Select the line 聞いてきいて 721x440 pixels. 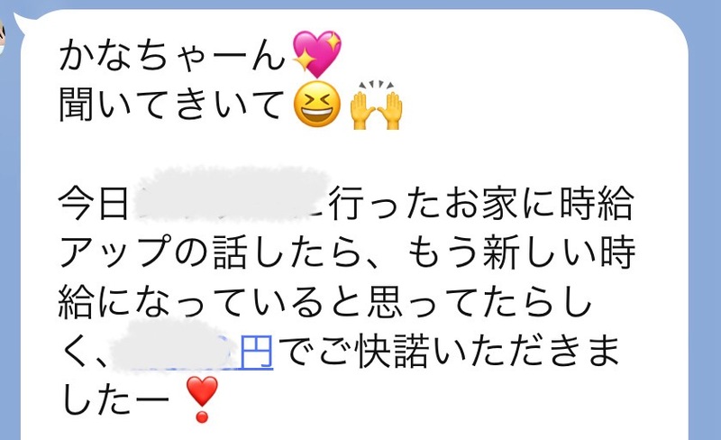[x=171, y=105]
